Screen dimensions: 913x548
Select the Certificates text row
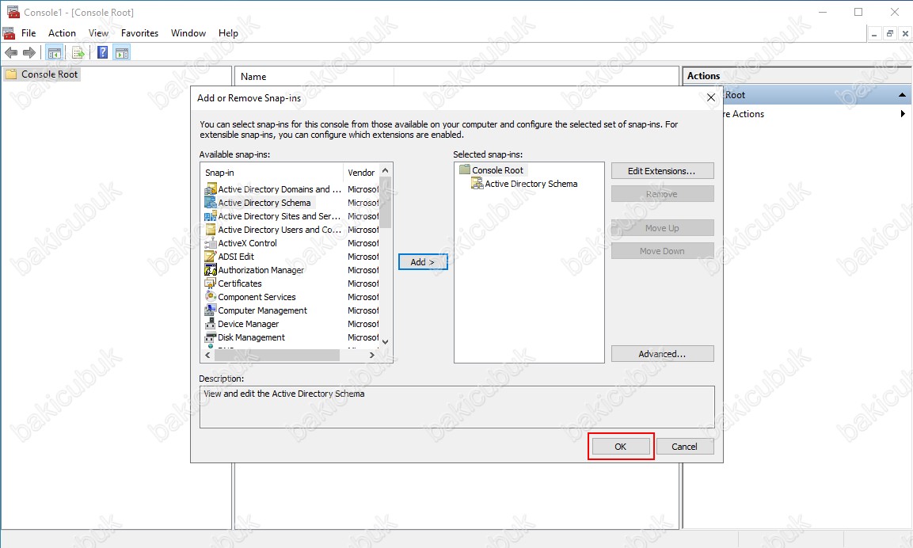pos(240,283)
